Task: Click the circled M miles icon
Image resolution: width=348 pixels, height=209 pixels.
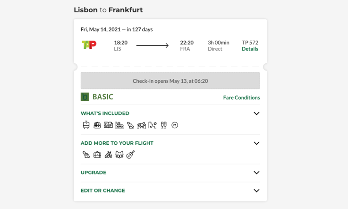Action: click(175, 125)
